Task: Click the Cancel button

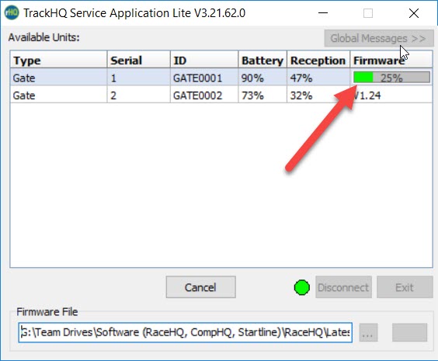Action: 200,287
